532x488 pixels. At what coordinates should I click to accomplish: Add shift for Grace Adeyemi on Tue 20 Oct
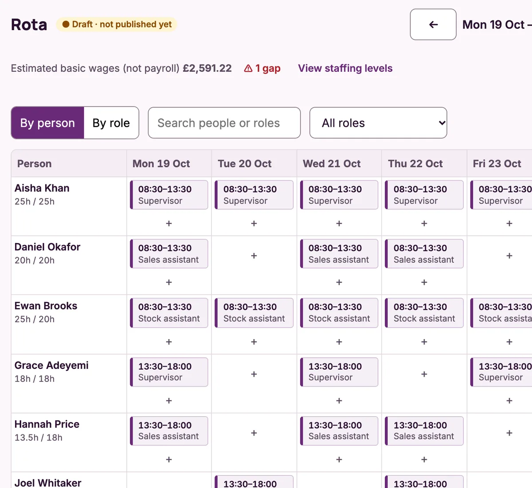(254, 374)
